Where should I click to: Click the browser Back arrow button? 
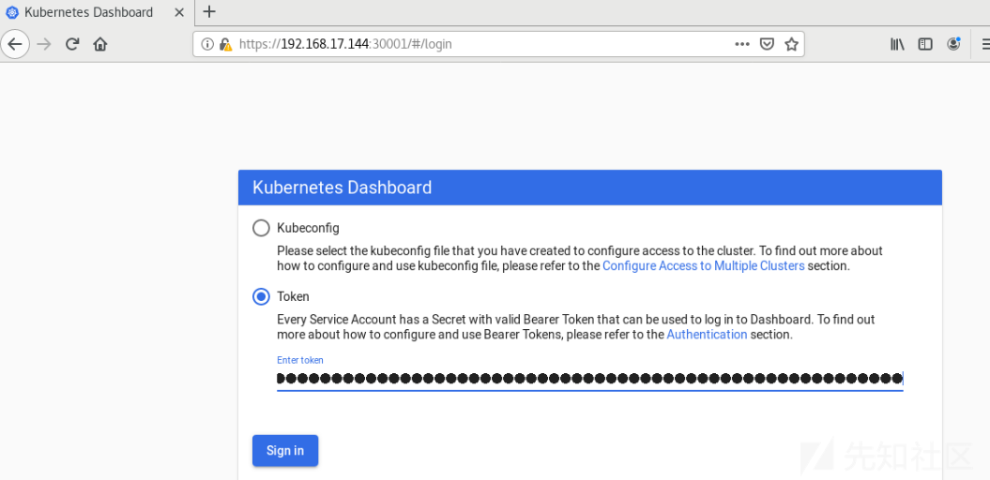pyautogui.click(x=14, y=44)
